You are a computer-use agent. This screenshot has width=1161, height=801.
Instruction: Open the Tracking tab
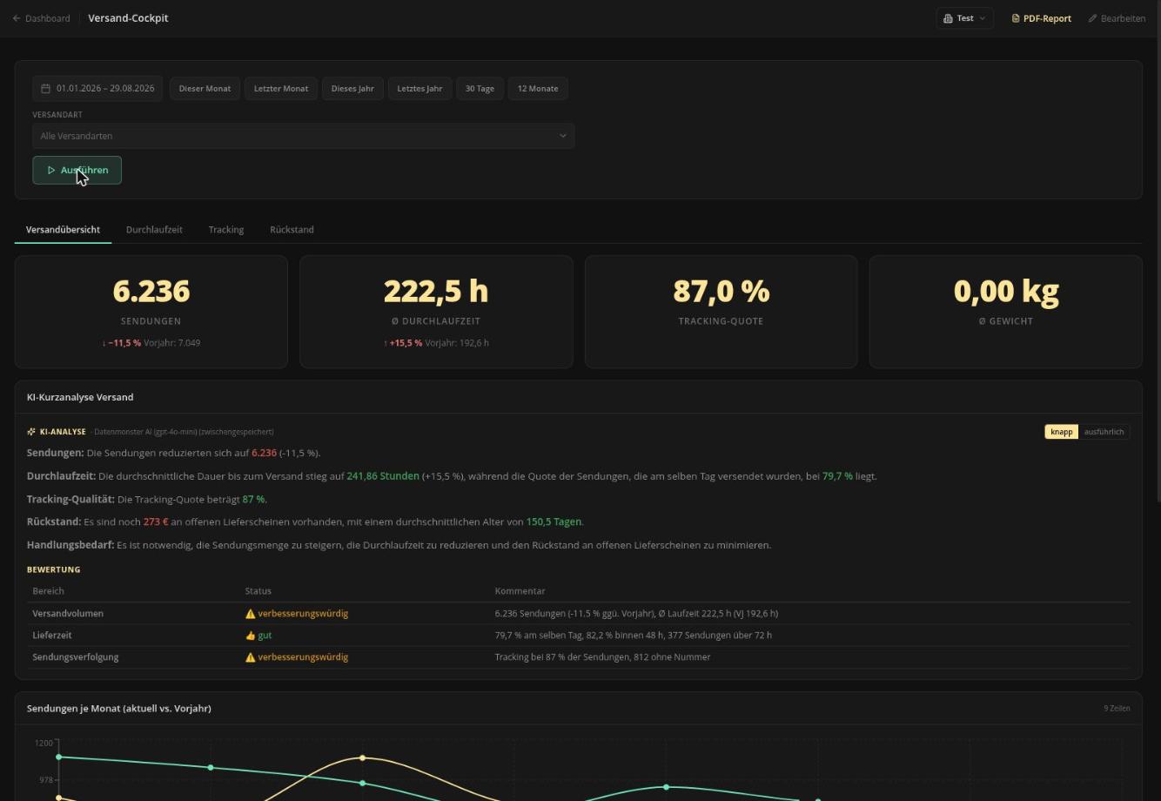coord(226,230)
